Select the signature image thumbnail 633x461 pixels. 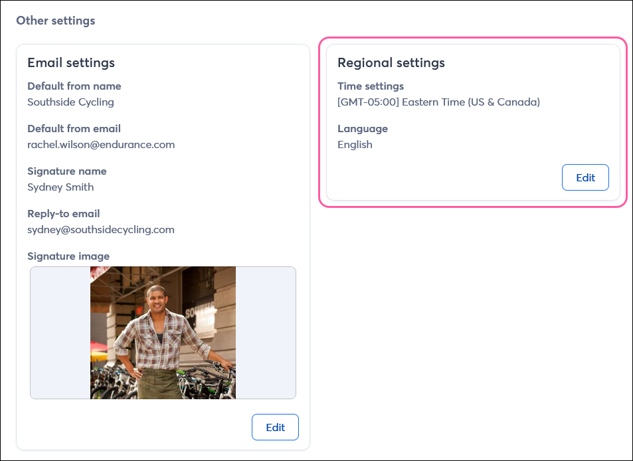click(x=163, y=333)
